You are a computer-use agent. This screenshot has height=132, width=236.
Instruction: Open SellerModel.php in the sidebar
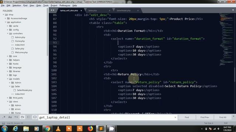[x=24, y=90]
